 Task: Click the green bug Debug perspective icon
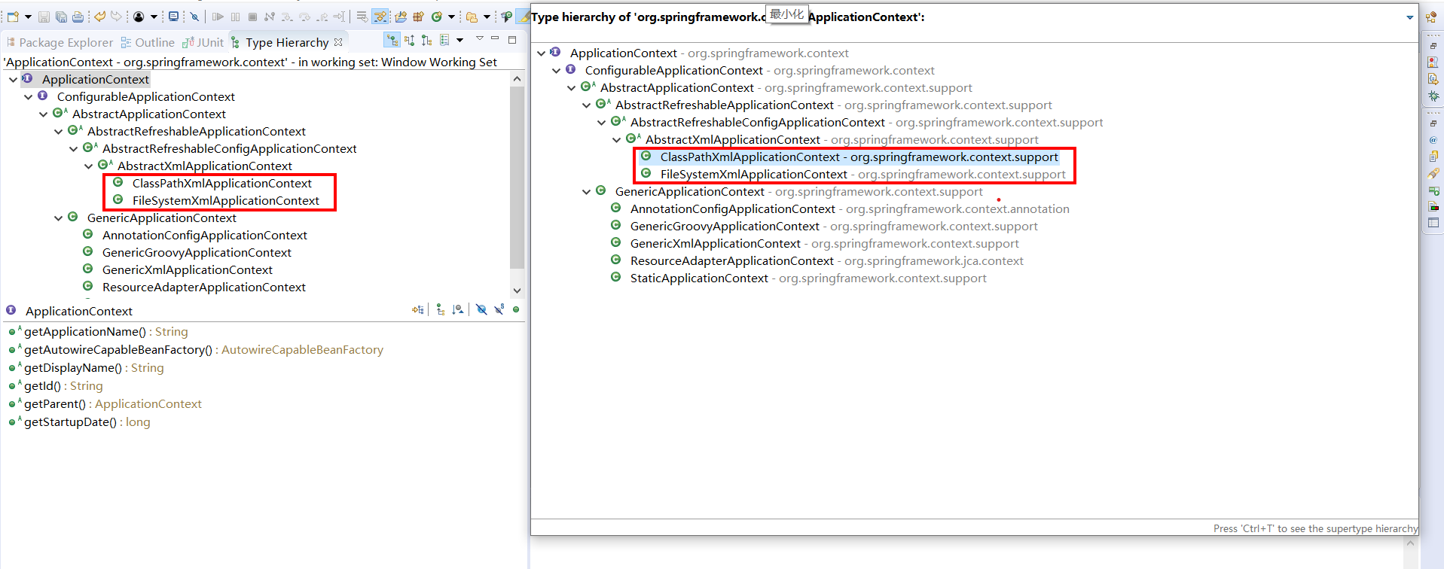pyautogui.click(x=1433, y=96)
